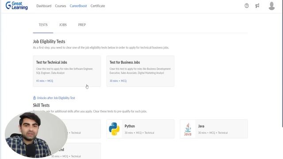Switch to the TESTS tab

[43, 25]
